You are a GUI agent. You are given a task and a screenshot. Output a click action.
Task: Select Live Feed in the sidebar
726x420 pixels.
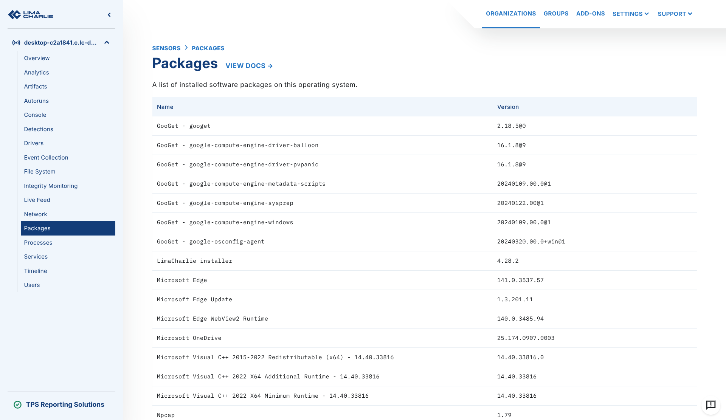click(x=37, y=200)
